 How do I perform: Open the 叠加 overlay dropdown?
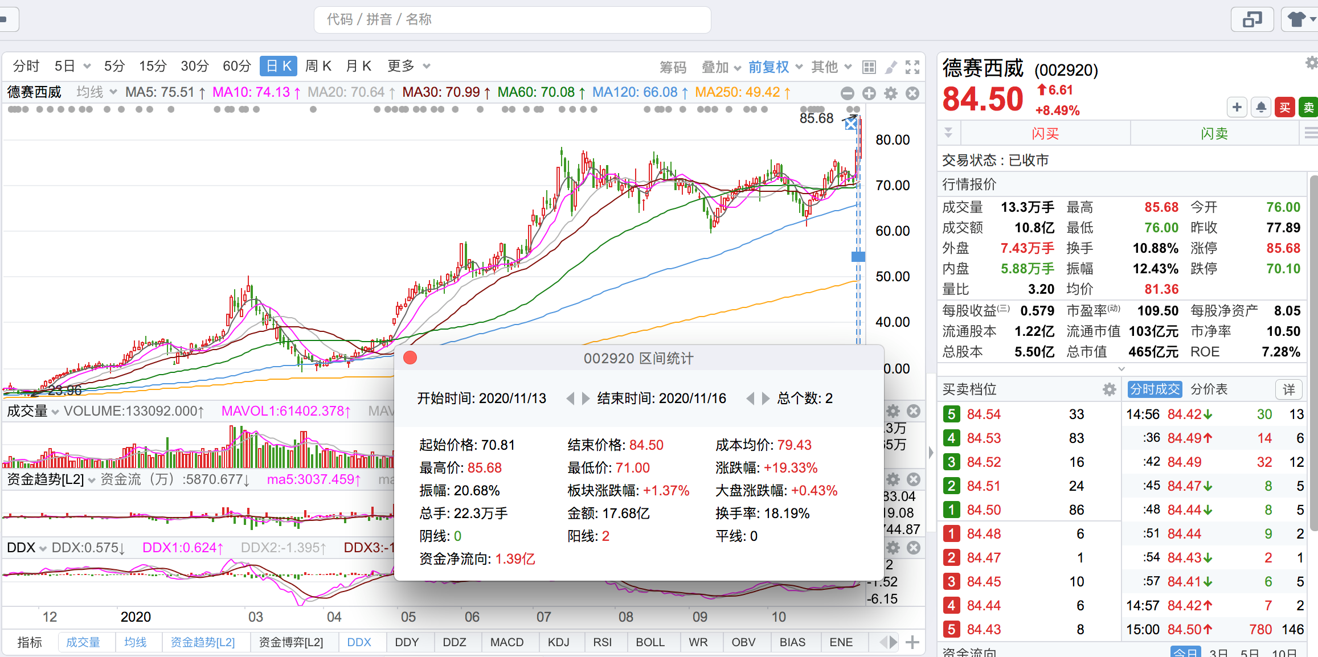721,67
